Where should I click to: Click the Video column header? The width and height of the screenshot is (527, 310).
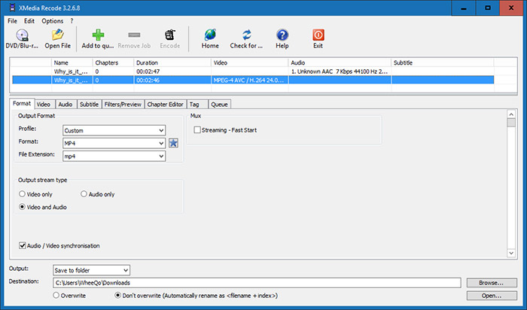[x=250, y=62]
